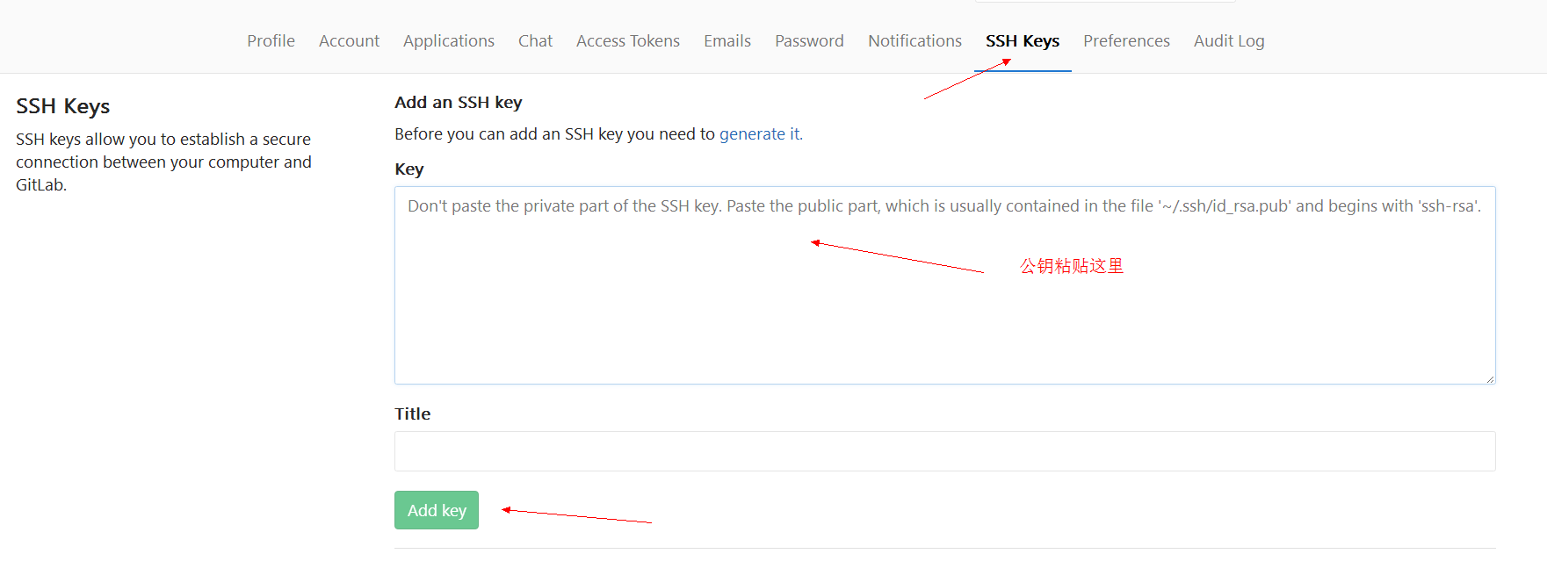Click the "Key" field label
The image size is (1547, 561).
pos(409,169)
